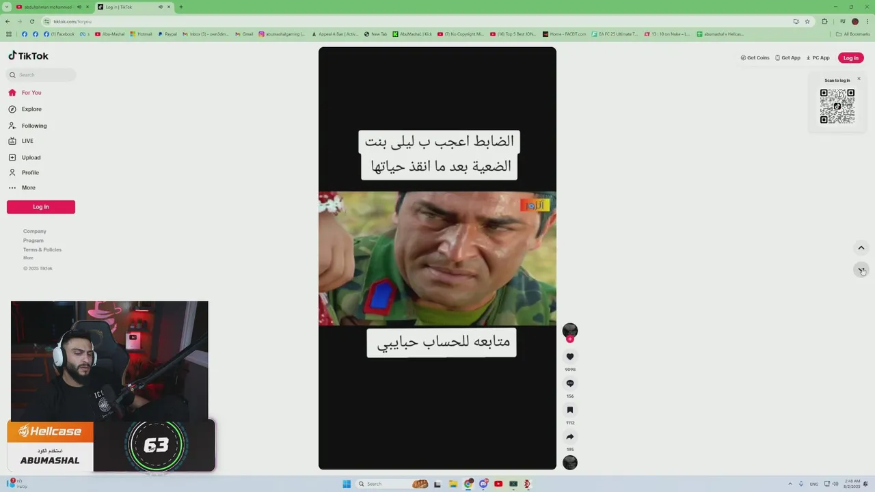This screenshot has width=875, height=492.
Task: Open the All Bookmarks folder
Action: pos(852,33)
